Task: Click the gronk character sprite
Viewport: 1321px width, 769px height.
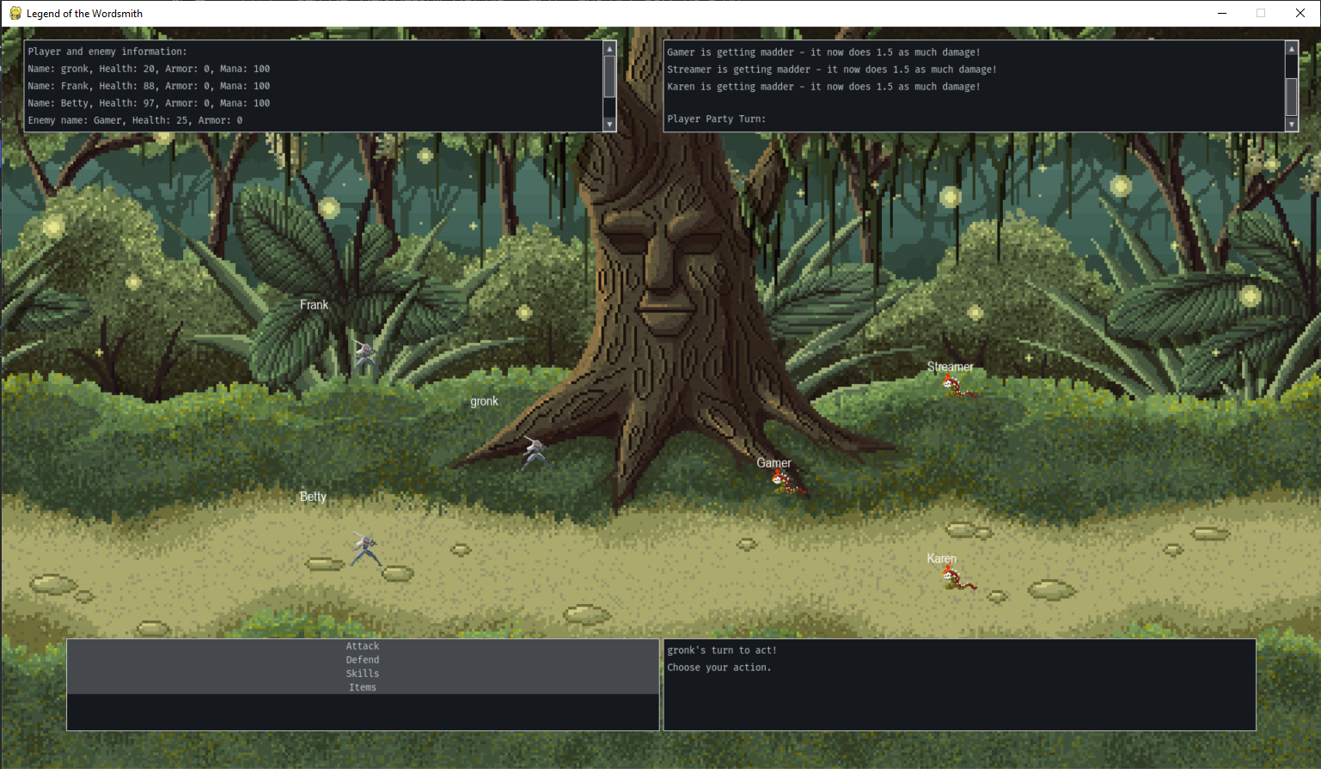Action: tap(535, 452)
